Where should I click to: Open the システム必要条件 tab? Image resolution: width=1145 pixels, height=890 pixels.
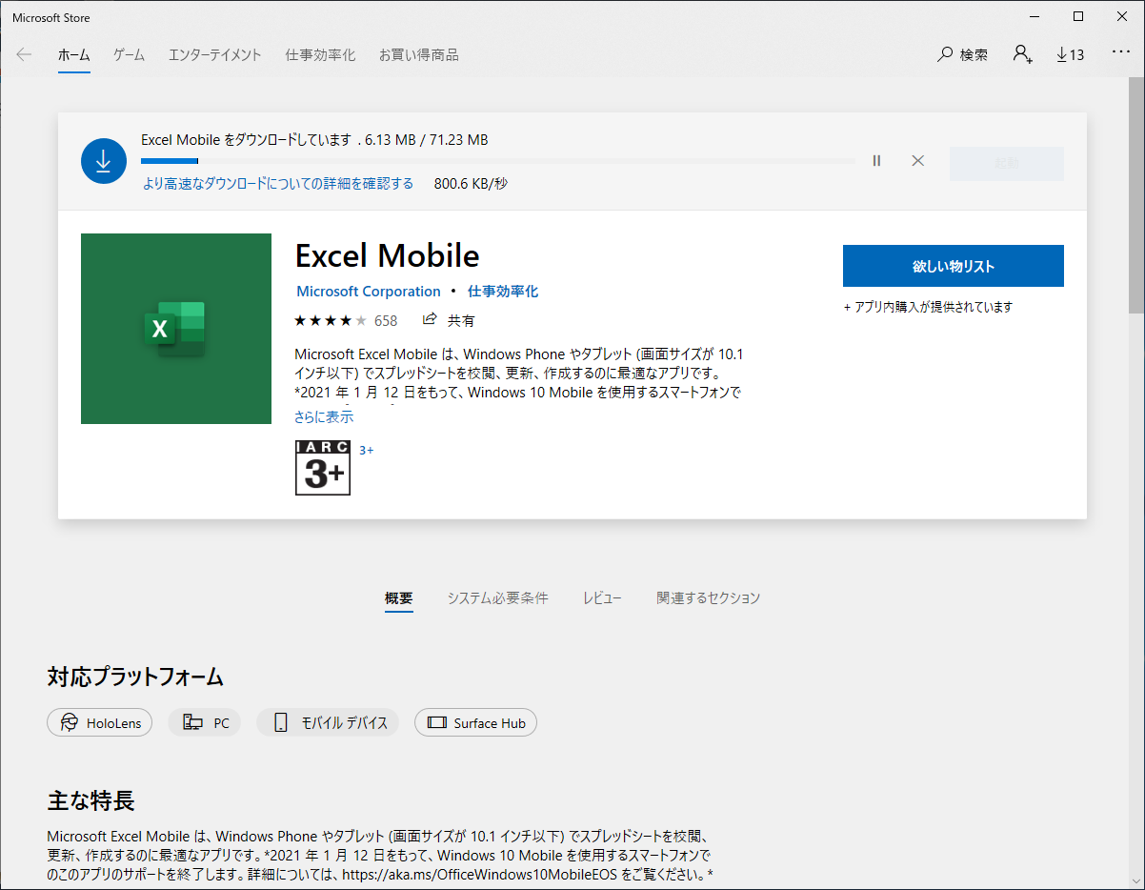pos(496,597)
